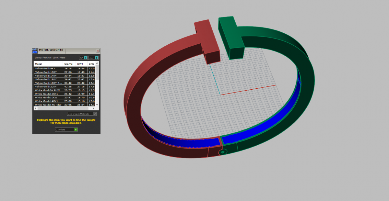Screen dimensions: 389x201
Task: Click the DWT column header
Action: pos(82,64)
